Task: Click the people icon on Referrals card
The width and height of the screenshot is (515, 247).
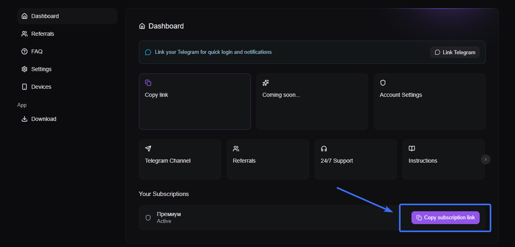Action: coord(236,149)
